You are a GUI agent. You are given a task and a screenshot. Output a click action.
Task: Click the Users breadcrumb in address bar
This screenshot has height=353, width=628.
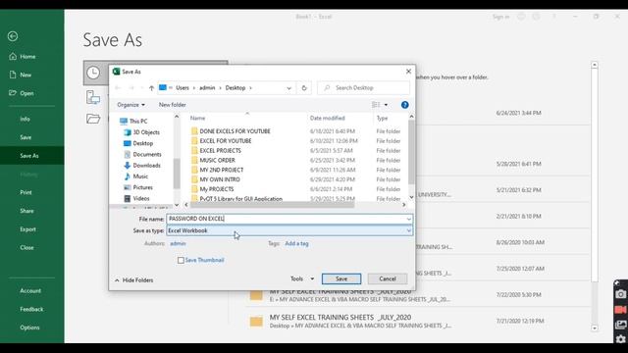pyautogui.click(x=183, y=88)
